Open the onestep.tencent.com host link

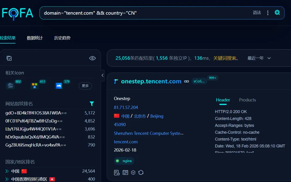click(151, 82)
